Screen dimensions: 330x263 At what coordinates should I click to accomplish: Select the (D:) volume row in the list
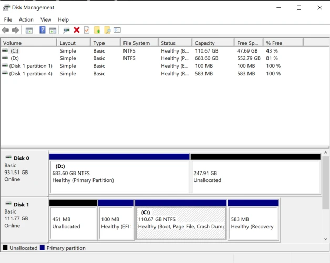pyautogui.click(x=15, y=58)
